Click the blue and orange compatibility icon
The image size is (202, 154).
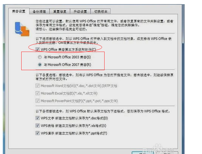pyautogui.click(x=22, y=29)
